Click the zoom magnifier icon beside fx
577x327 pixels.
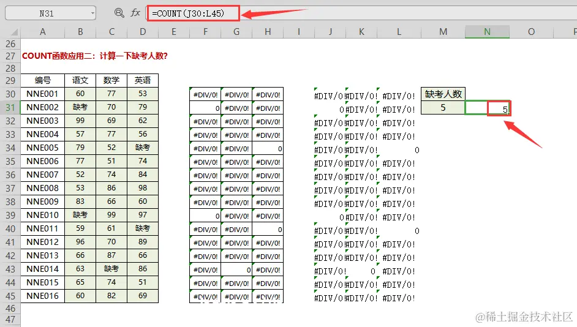point(119,13)
